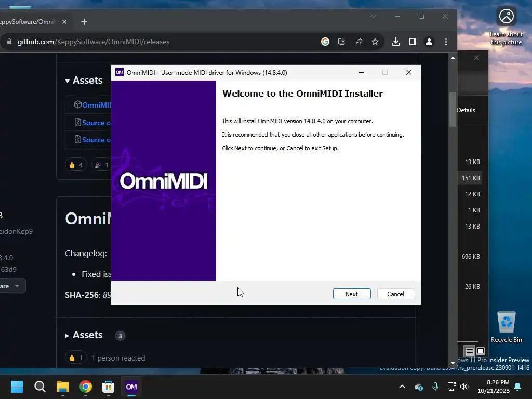
Task: Bookmark this page with the star icon
Action: 375,42
